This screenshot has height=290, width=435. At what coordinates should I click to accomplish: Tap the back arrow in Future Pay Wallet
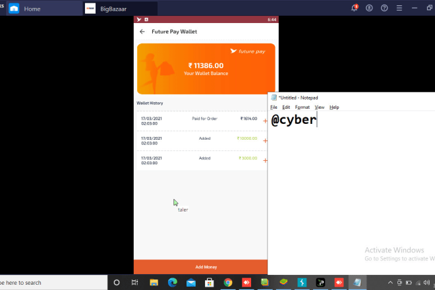tap(142, 32)
